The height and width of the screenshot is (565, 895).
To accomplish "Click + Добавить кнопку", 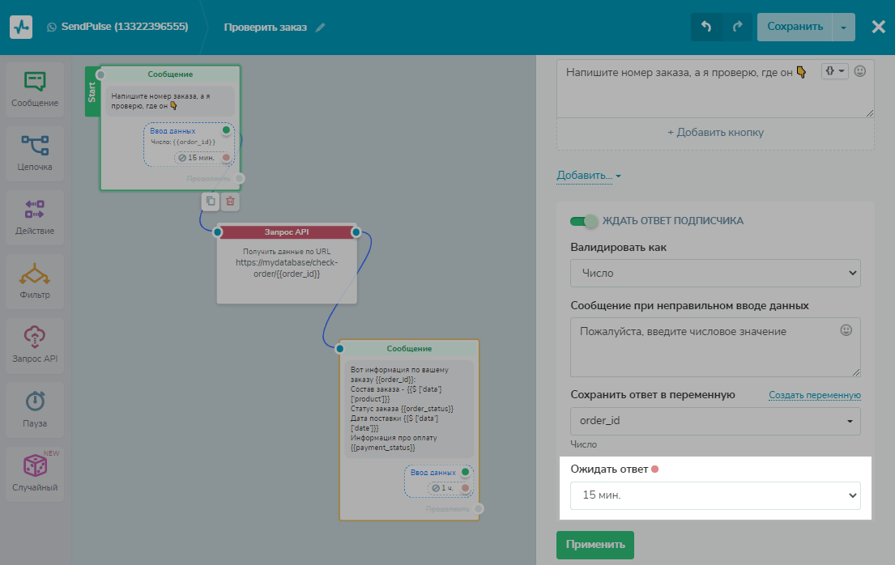I will coord(715,133).
